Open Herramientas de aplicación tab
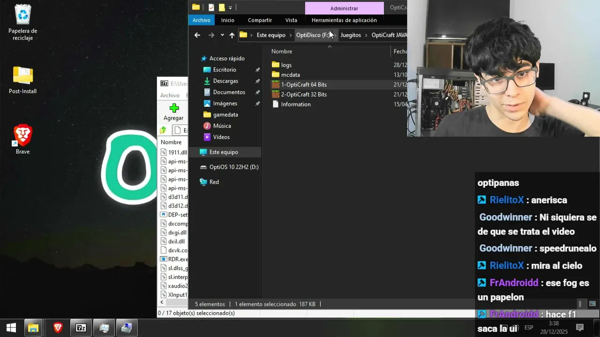 pos(344,20)
